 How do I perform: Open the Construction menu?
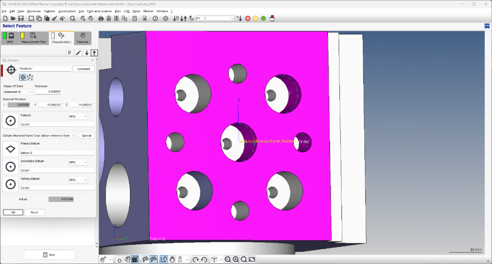pyautogui.click(x=67, y=11)
